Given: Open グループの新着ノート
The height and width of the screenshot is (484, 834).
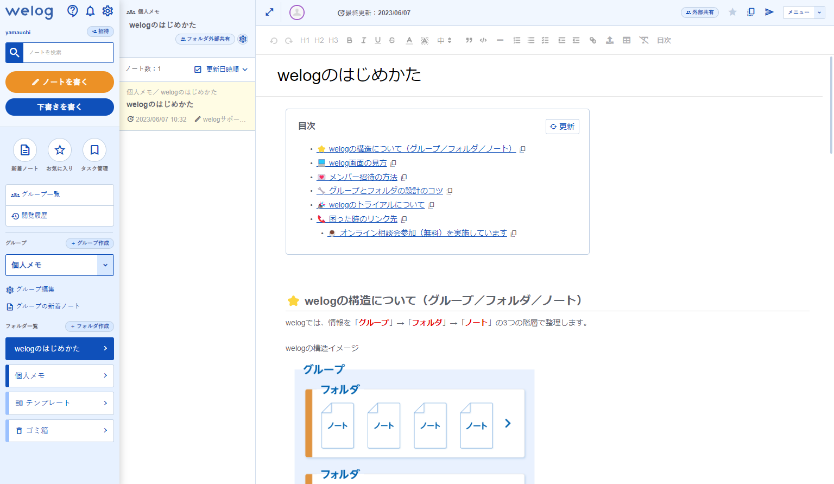Looking at the screenshot, I should tap(43, 306).
